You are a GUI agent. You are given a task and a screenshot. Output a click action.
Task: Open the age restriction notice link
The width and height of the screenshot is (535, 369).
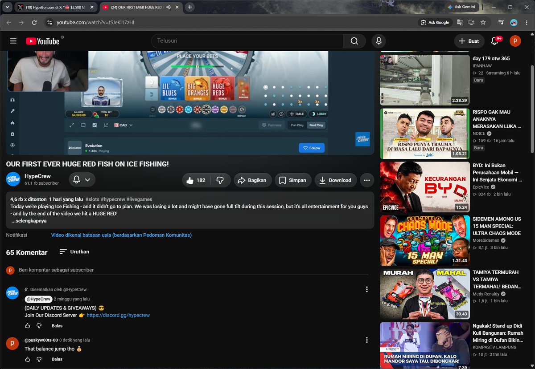(121, 235)
